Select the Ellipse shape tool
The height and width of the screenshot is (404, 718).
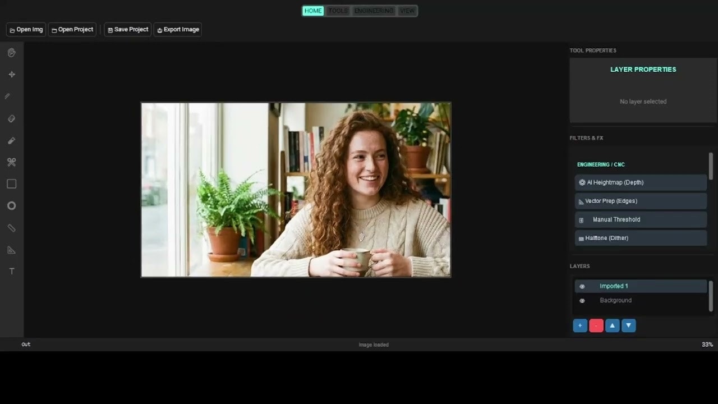[11, 205]
